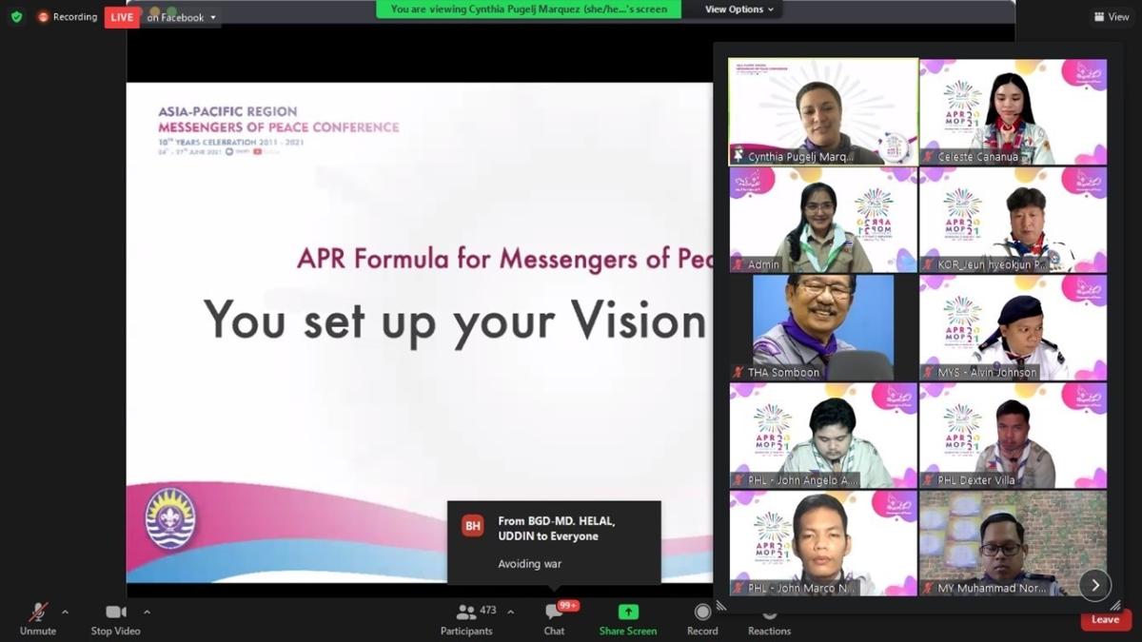Image resolution: width=1142 pixels, height=642 pixels.
Task: Expand video options arrow beside Stop Video
Action: point(147,612)
